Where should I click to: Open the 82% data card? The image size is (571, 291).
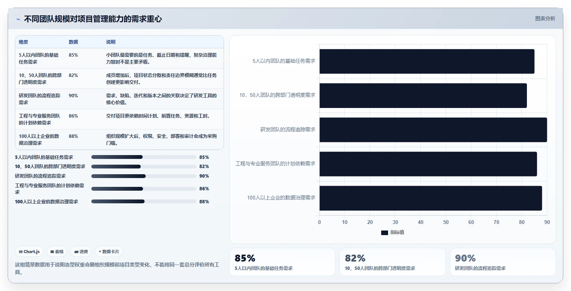[x=393, y=262]
